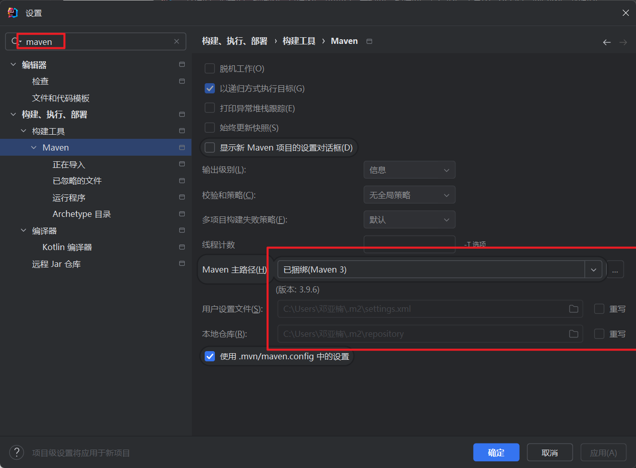Click the project-level marker icon on 已忽略的文件 row
The height and width of the screenshot is (468, 636).
tap(182, 181)
